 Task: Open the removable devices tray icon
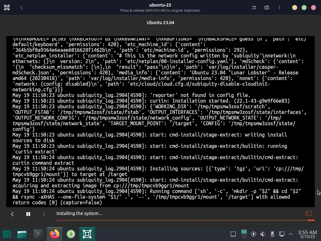272,234
